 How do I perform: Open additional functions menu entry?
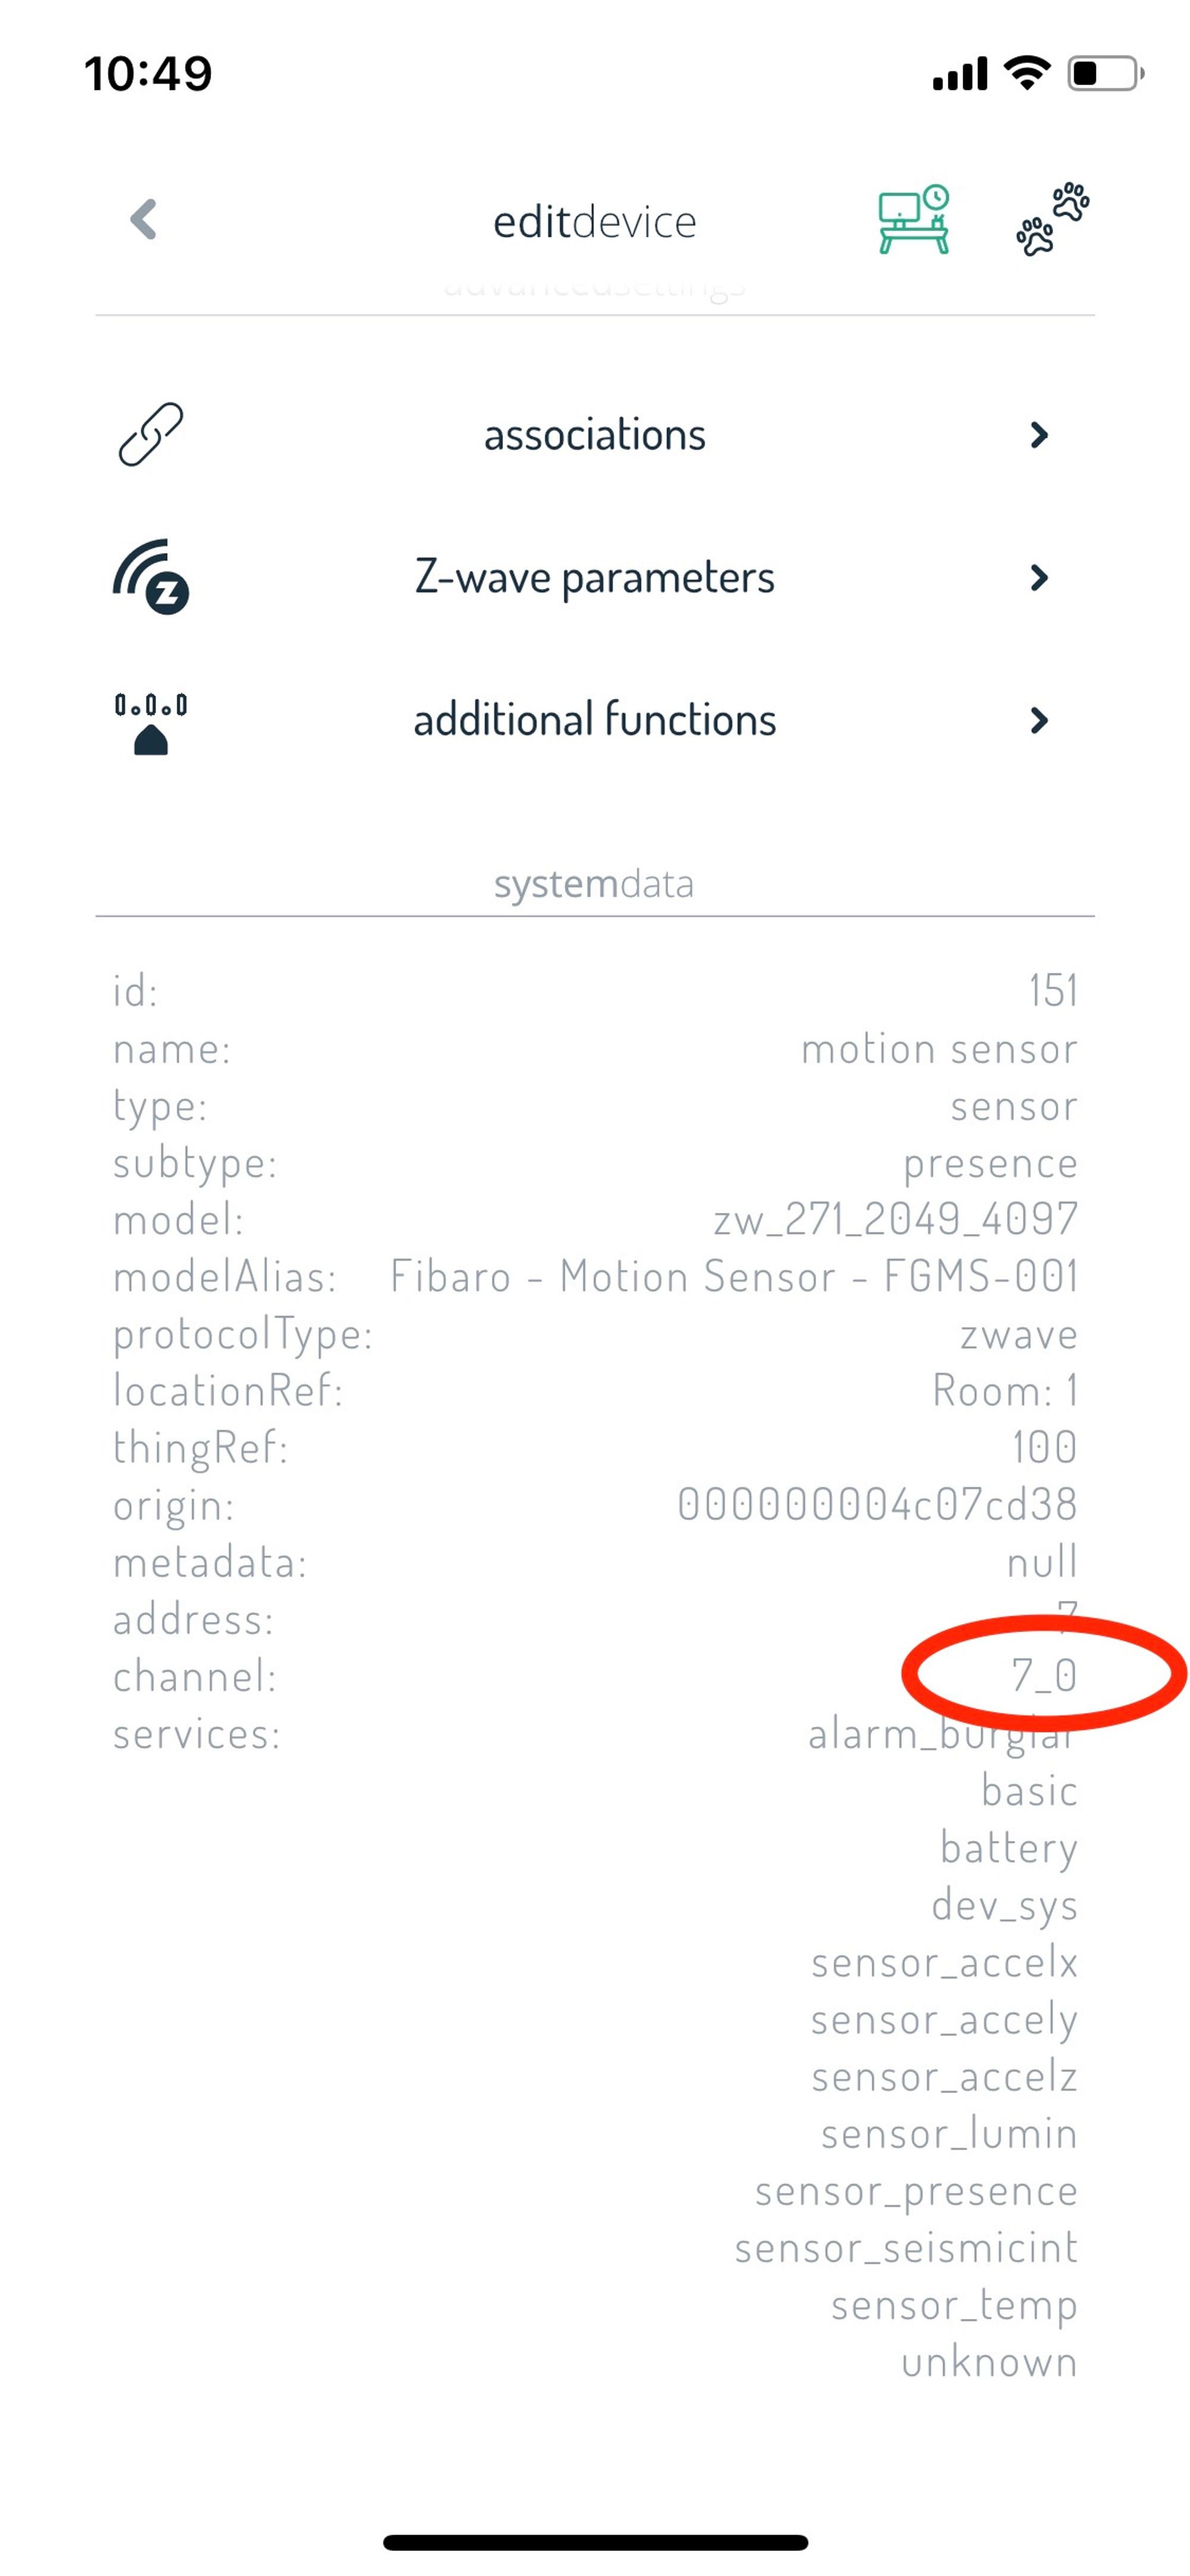[x=595, y=720]
